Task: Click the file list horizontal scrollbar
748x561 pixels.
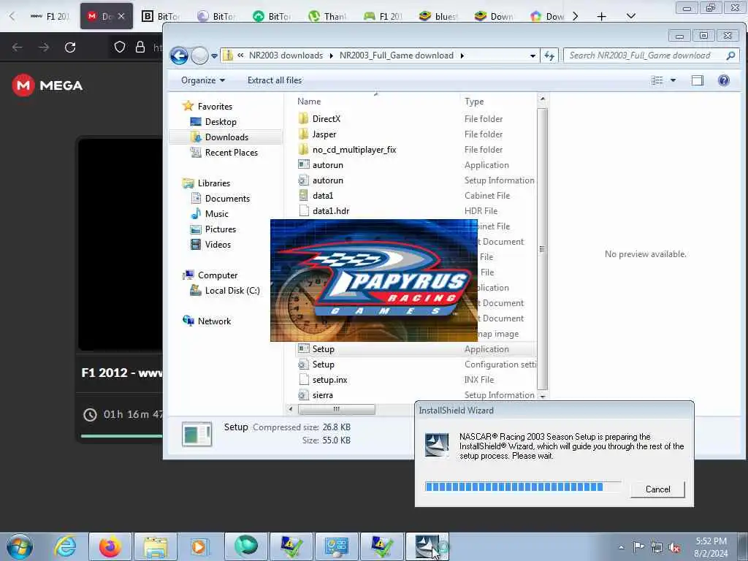Action: pos(336,409)
